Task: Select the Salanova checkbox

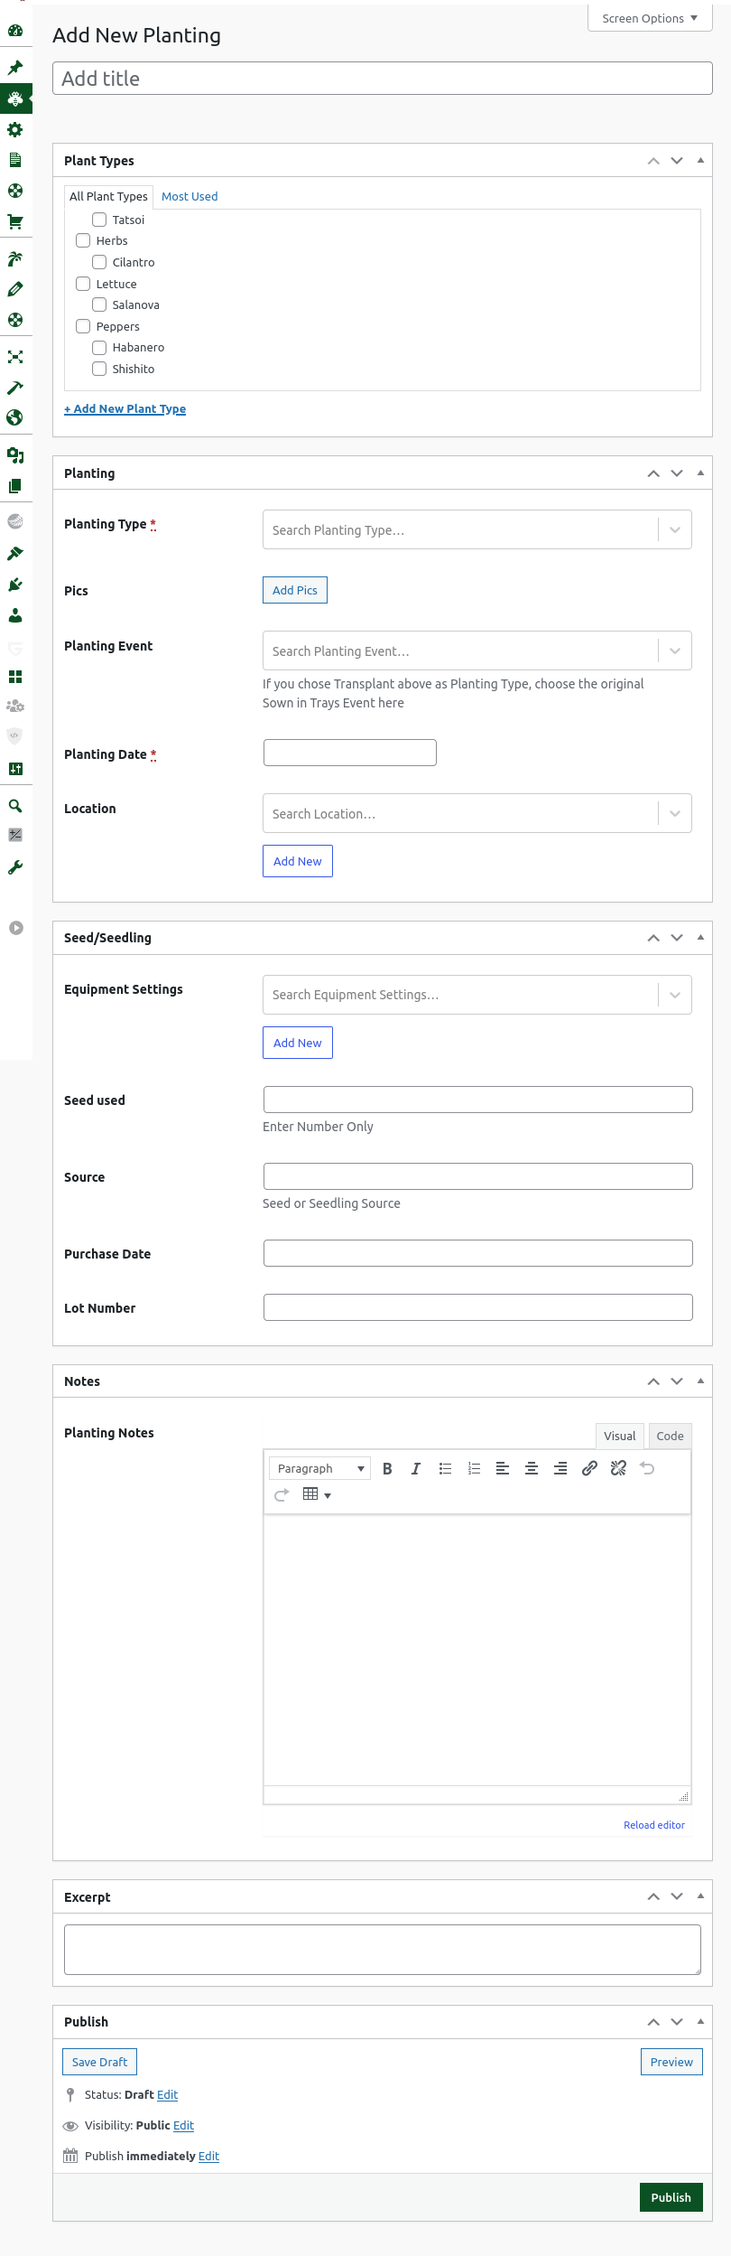Action: (x=99, y=304)
